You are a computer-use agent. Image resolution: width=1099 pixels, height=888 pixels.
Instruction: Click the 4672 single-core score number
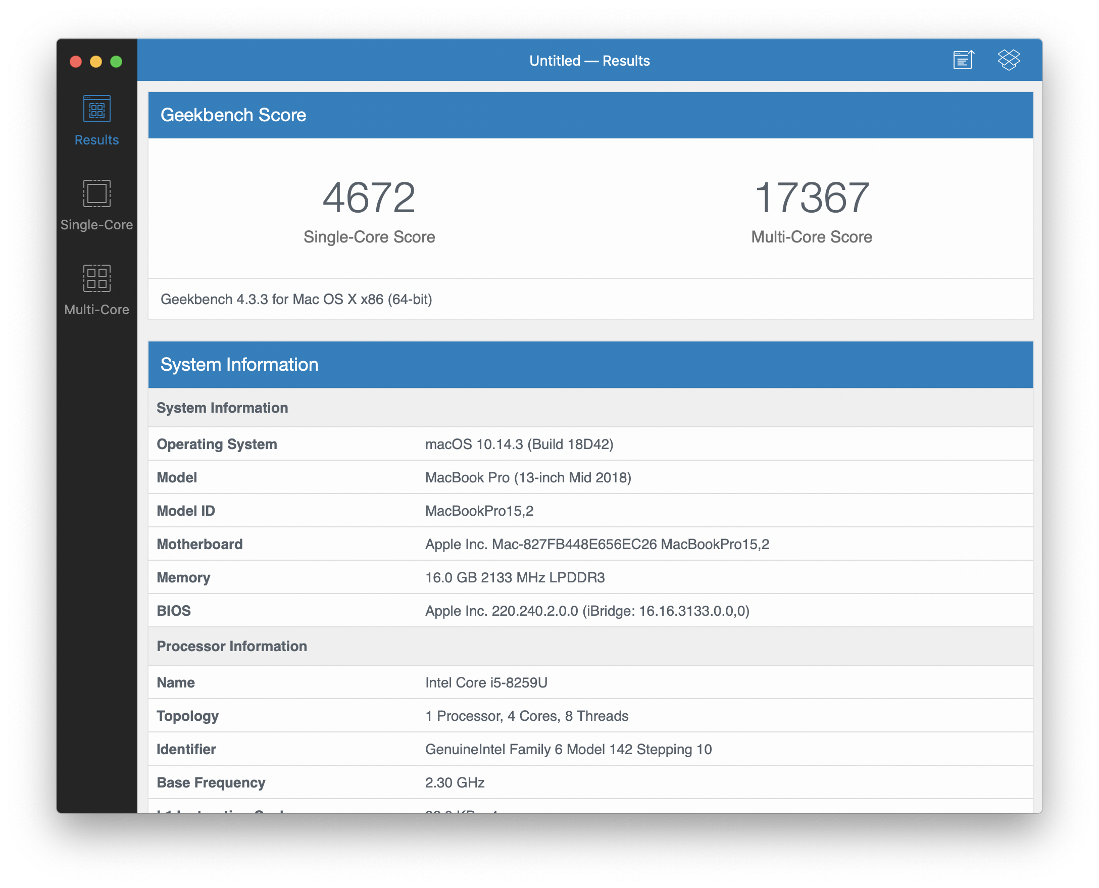(x=369, y=198)
